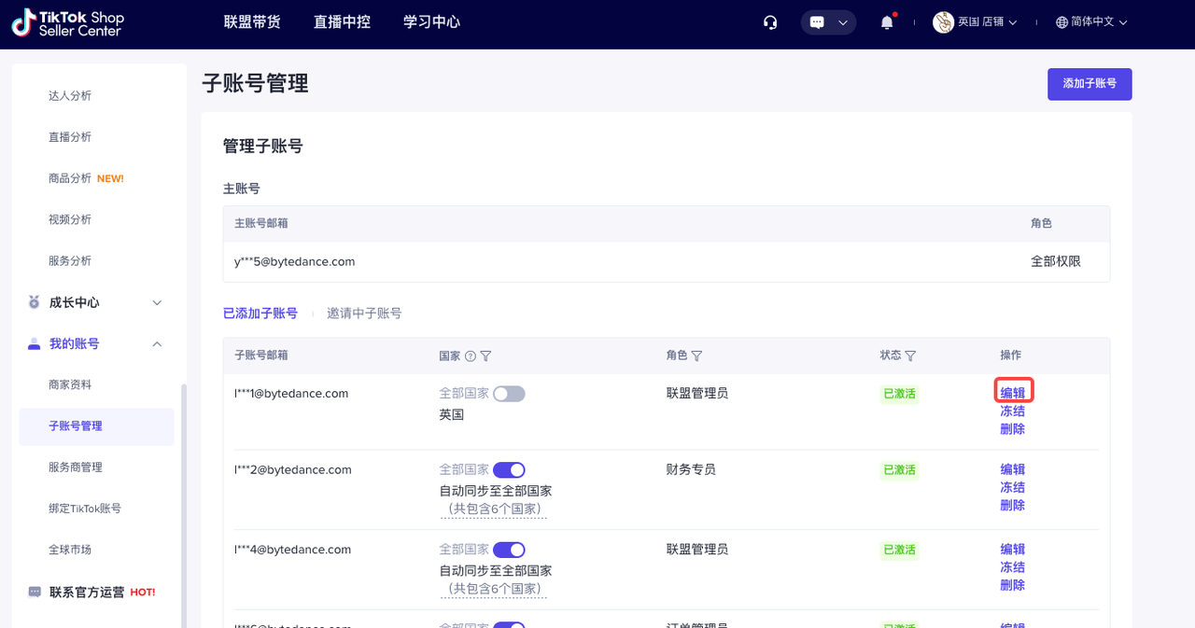Click the 添加子账号 button

pyautogui.click(x=1090, y=84)
